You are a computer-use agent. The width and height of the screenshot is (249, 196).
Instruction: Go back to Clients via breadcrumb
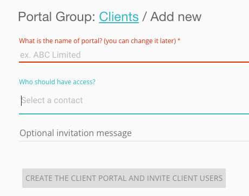click(119, 17)
